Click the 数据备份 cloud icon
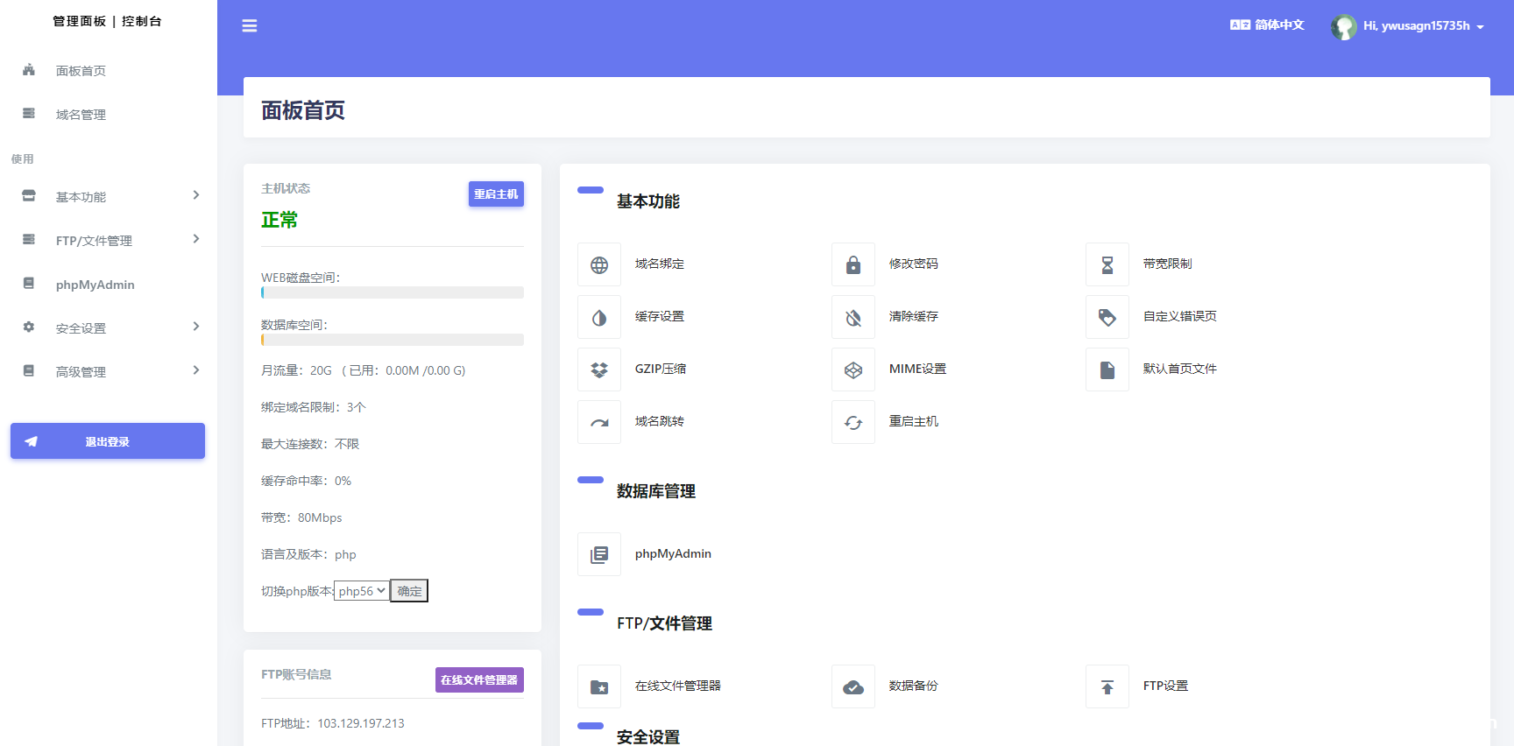Image resolution: width=1514 pixels, height=746 pixels. pos(853,686)
